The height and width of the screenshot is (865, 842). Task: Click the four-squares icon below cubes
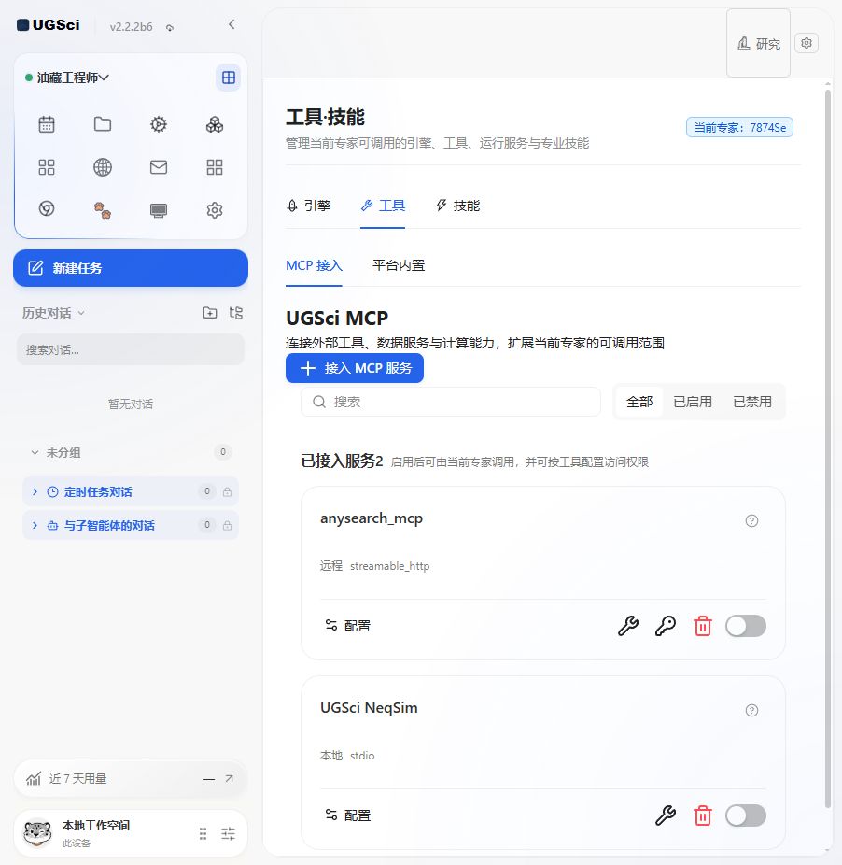(x=215, y=167)
